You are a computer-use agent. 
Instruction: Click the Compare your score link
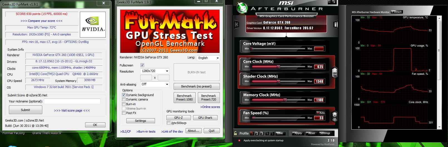[x=41, y=21]
